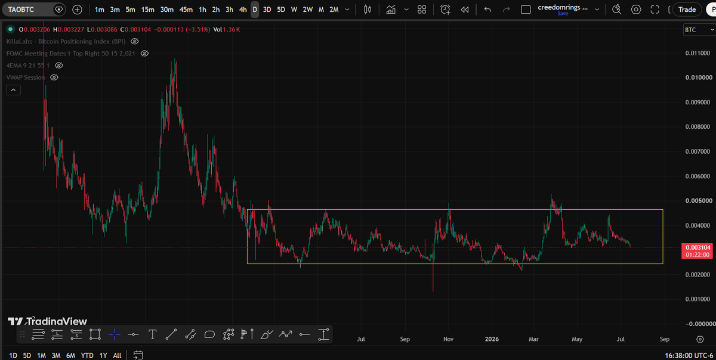Show the FOMC Meeting Dates indicator
This screenshot has width=716, height=360.
click(x=144, y=53)
